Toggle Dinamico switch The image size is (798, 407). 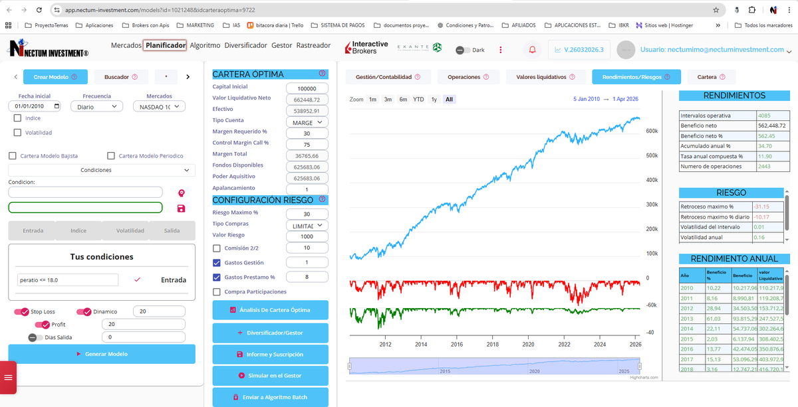pos(84,311)
